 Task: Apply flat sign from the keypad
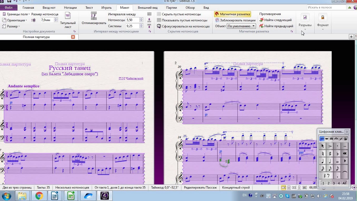(x=337, y=154)
